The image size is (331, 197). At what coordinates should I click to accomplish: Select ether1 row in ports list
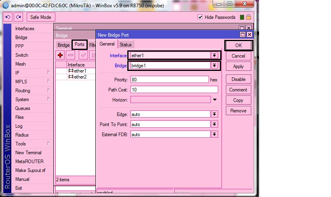click(x=76, y=71)
